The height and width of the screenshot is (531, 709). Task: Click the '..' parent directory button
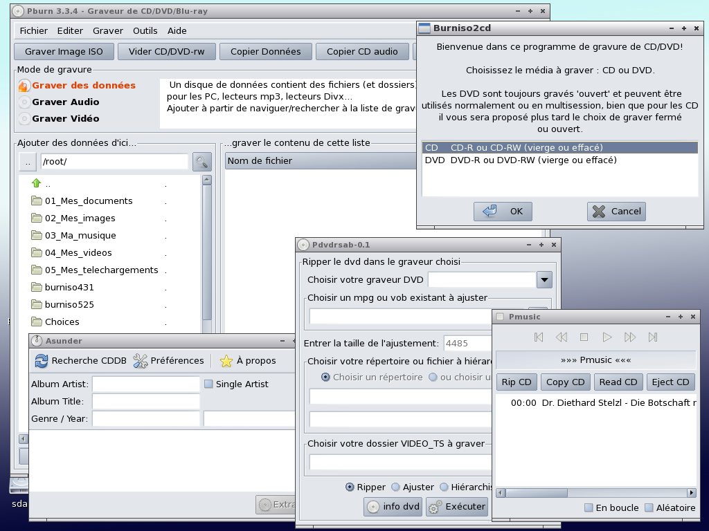[28, 162]
